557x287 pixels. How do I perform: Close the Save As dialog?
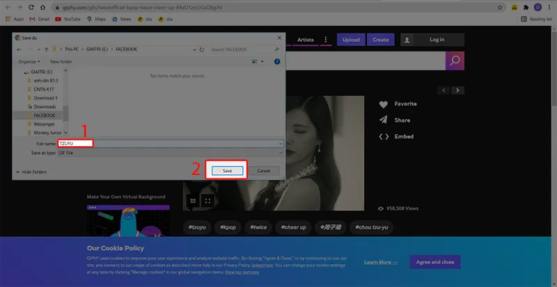tap(279, 38)
